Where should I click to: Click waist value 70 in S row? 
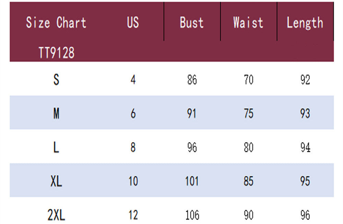tap(248, 80)
